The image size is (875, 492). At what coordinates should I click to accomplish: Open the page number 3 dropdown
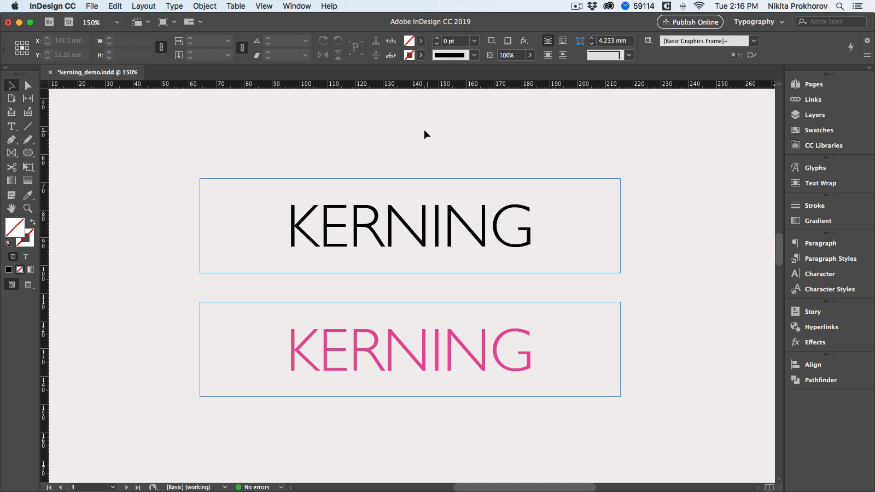pos(113,487)
